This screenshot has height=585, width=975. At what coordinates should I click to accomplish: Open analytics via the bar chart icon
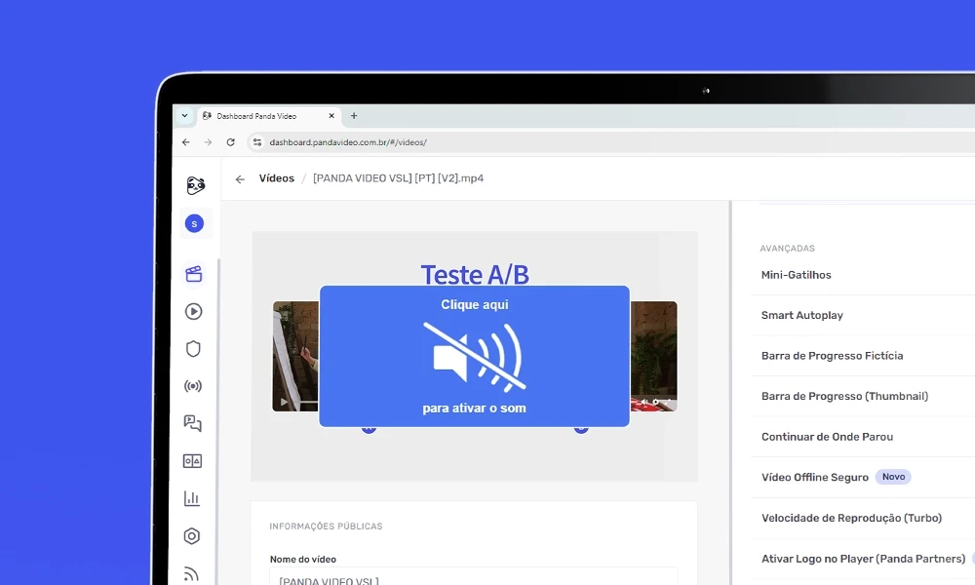click(193, 498)
